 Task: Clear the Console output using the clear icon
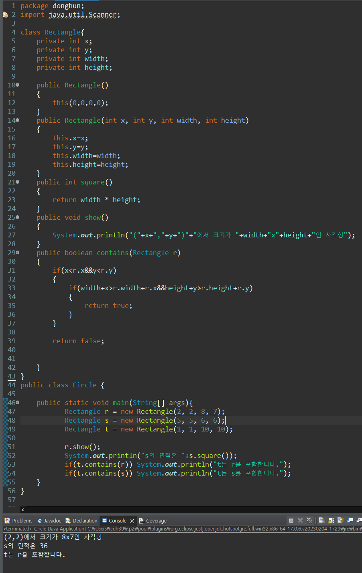[x=322, y=520]
